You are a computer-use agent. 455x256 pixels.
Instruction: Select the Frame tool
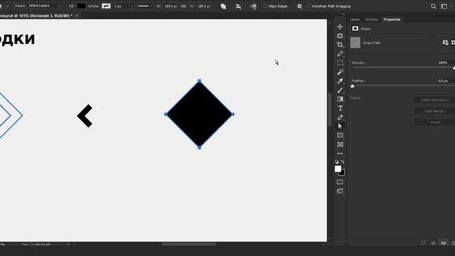tap(340, 144)
